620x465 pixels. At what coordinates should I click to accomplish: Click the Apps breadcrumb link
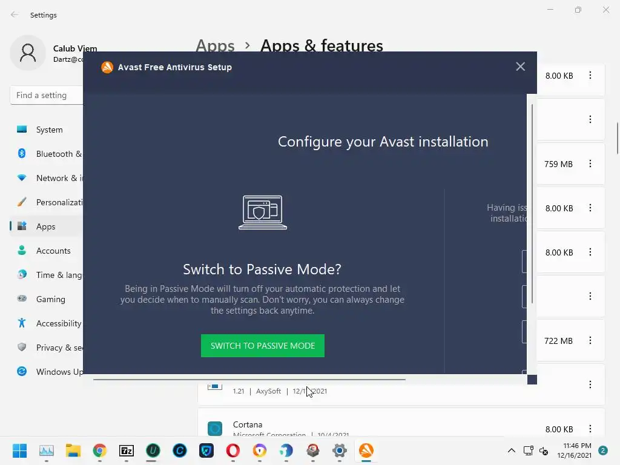tap(215, 45)
